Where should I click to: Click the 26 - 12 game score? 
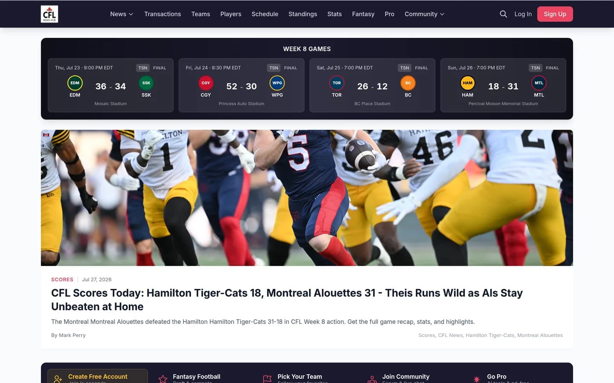(372, 86)
